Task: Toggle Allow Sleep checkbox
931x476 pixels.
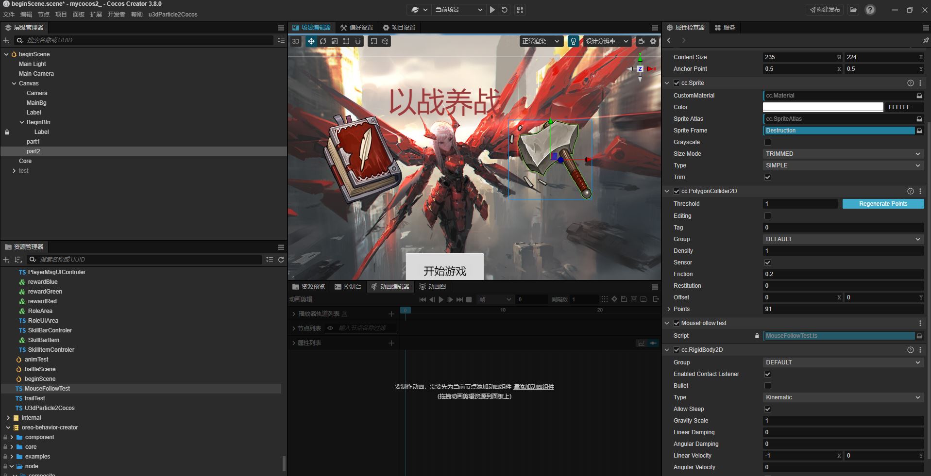Action: pos(768,409)
